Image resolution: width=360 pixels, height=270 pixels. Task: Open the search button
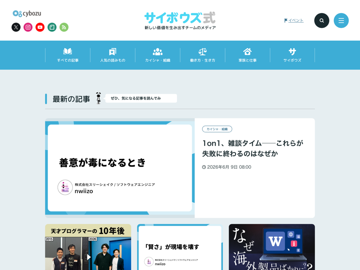click(322, 20)
